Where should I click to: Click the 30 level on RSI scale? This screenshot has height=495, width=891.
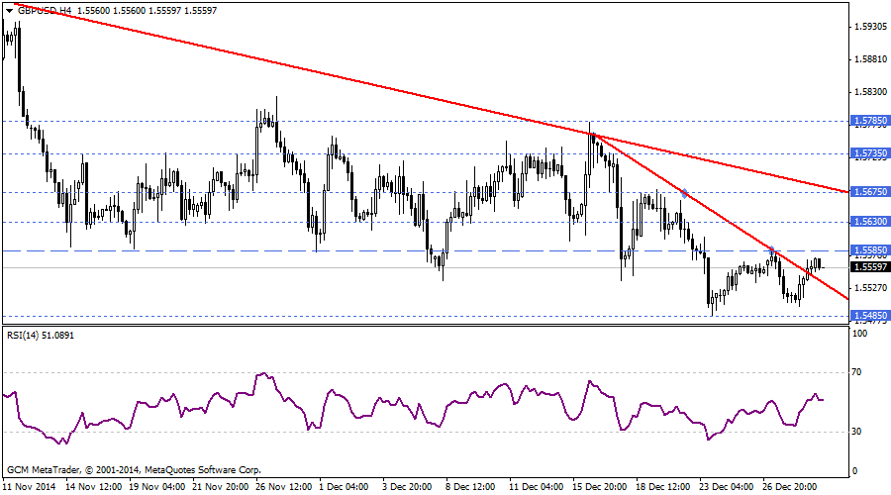coord(859,432)
